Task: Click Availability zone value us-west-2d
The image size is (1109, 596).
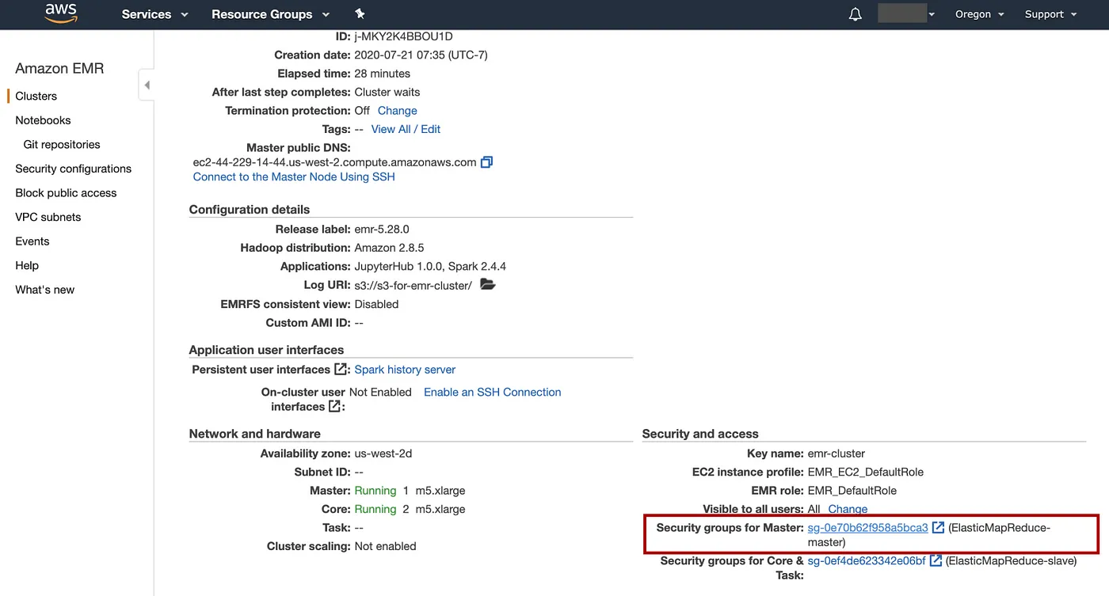Action: click(383, 454)
